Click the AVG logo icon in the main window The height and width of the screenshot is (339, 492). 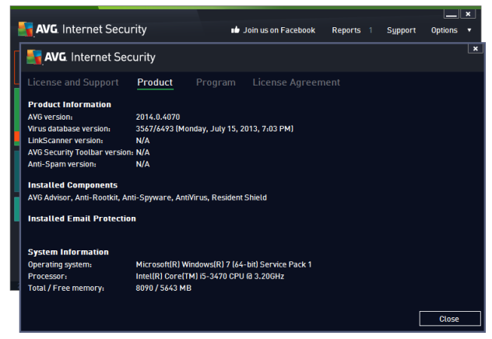[26, 29]
